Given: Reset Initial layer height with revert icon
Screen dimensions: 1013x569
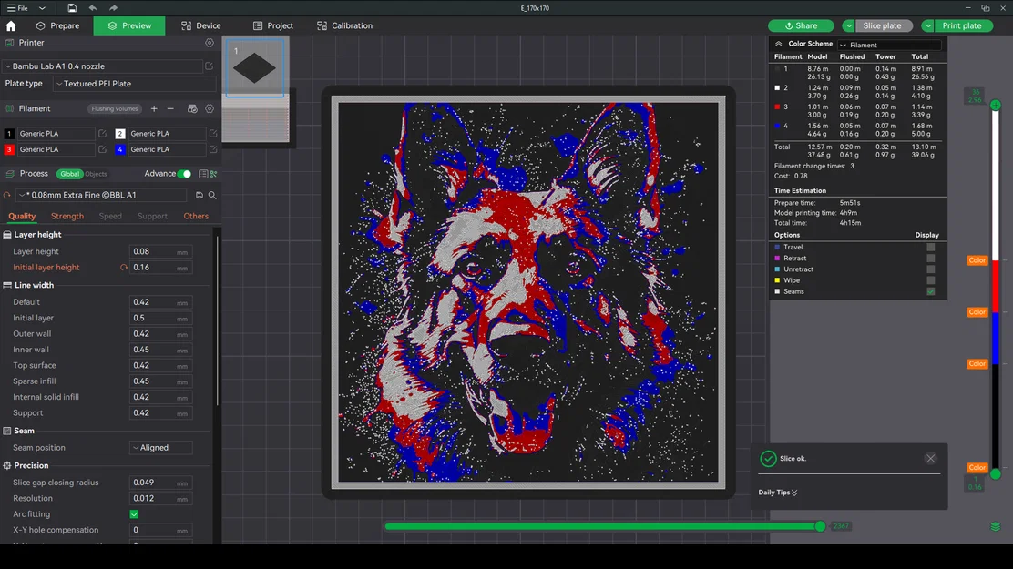Looking at the screenshot, I should click(x=124, y=268).
